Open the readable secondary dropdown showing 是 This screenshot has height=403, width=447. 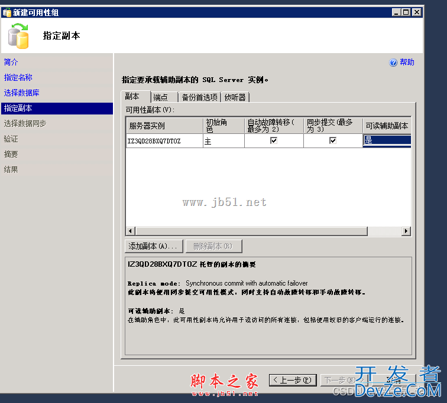click(x=387, y=140)
